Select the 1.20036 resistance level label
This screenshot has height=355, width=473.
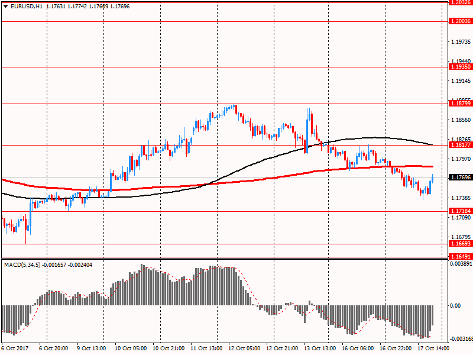click(x=461, y=21)
